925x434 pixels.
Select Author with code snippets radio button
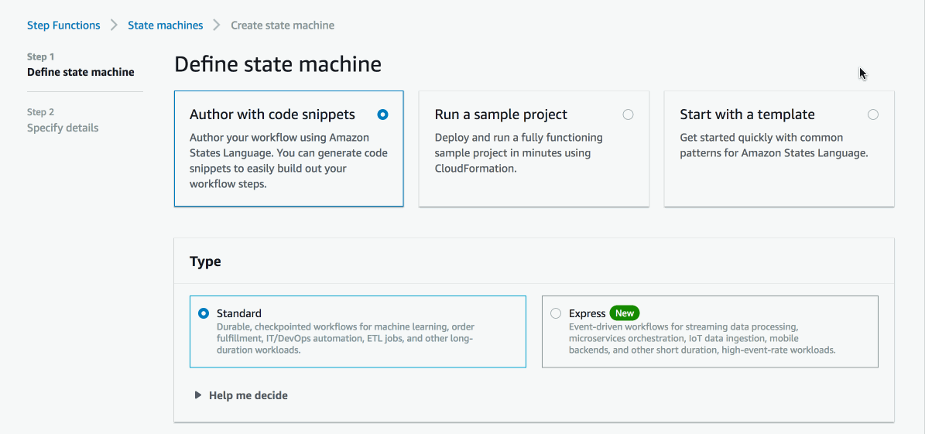[383, 114]
